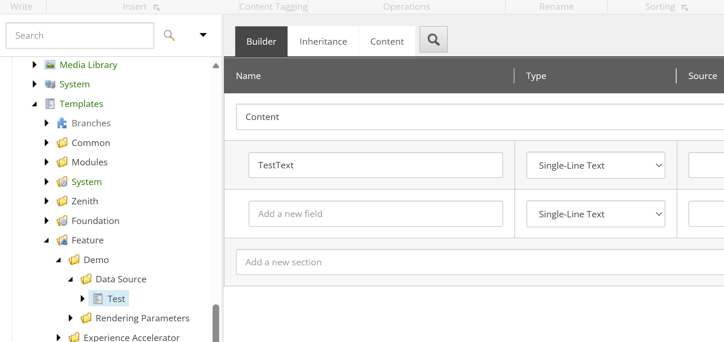Expand the Rendering Parameters folder
Image resolution: width=724 pixels, height=342 pixels.
click(x=70, y=318)
